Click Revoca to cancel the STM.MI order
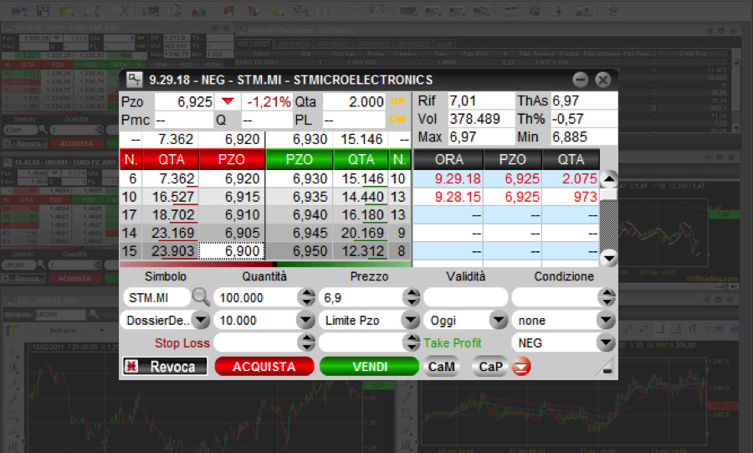 pyautogui.click(x=165, y=367)
